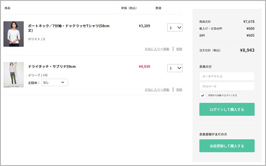Click 会員登録して購入する button
The height and width of the screenshot is (166, 266).
[227, 146]
